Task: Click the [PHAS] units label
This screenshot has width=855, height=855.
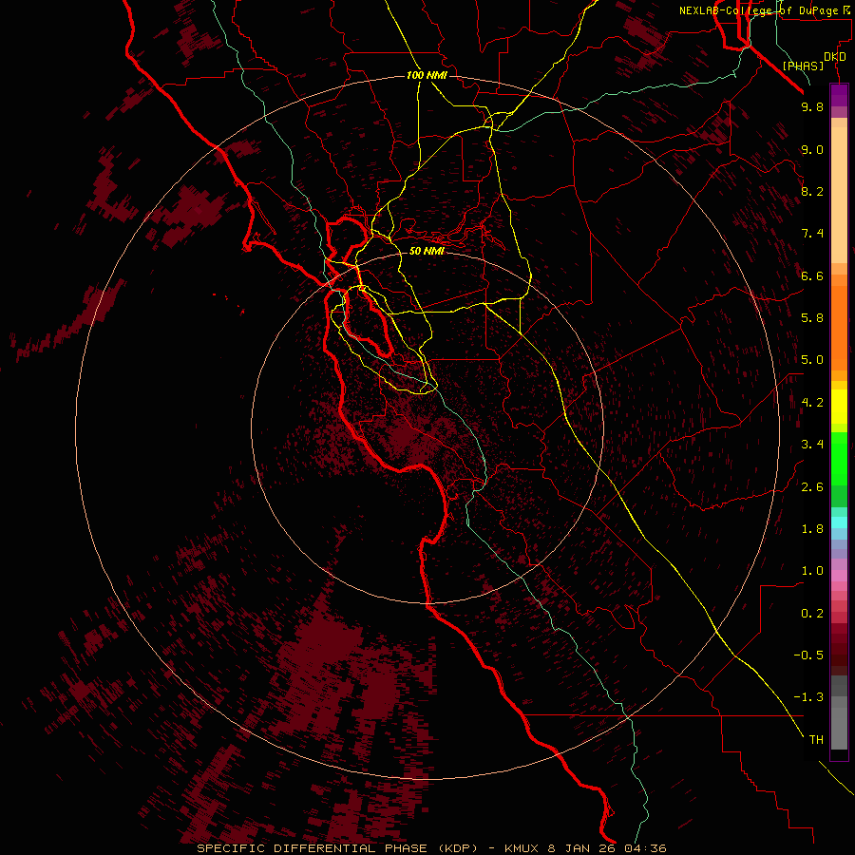Action: coord(803,66)
